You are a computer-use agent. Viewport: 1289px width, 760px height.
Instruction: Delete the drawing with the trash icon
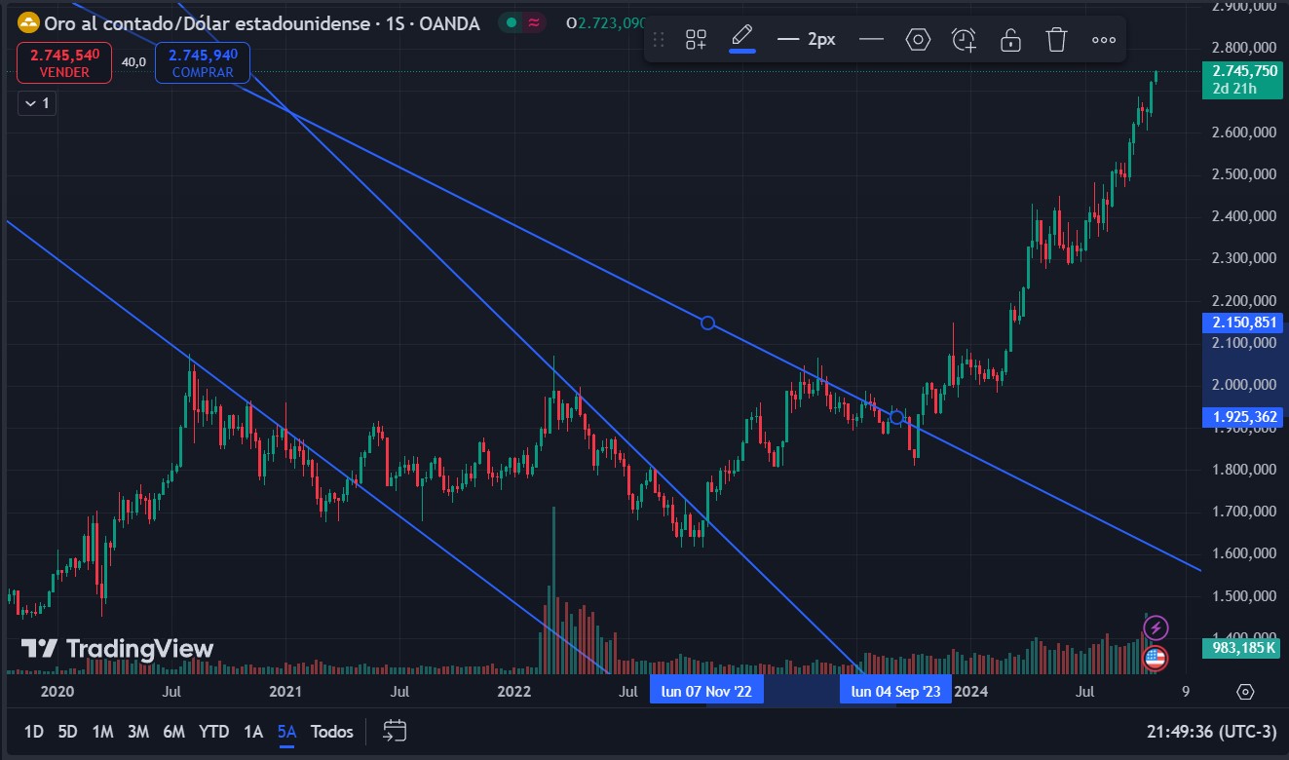pos(1056,40)
